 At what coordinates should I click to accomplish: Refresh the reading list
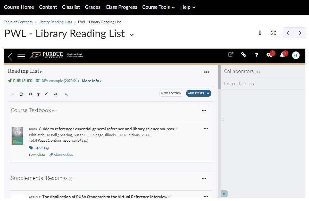[30, 94]
